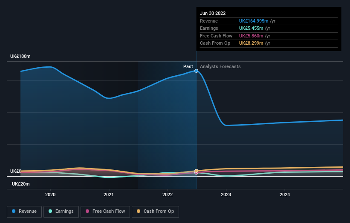This screenshot has width=350, height=223.
Task: Click the 2022 x-axis label
Action: pyautogui.click(x=168, y=194)
